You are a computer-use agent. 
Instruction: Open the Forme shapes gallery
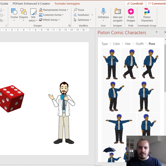click(x=14, y=15)
